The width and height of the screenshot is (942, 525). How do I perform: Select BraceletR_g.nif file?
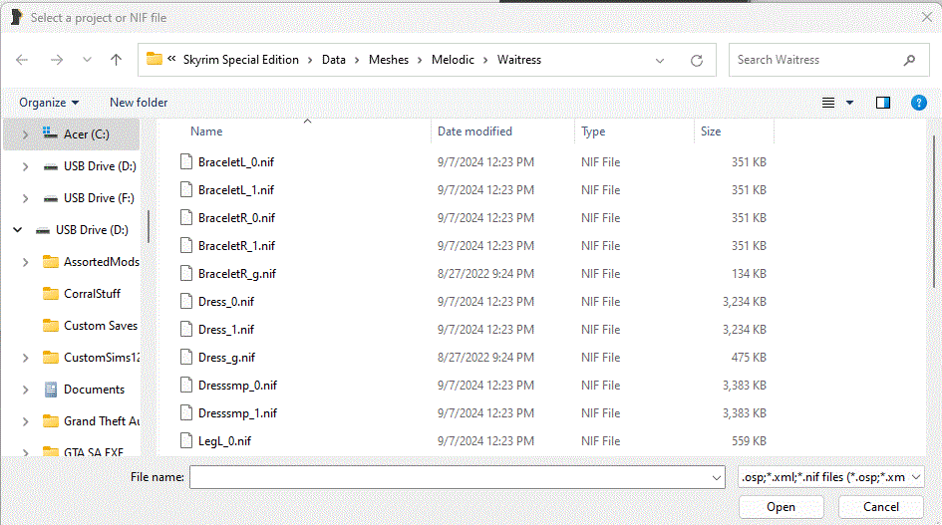point(237,274)
